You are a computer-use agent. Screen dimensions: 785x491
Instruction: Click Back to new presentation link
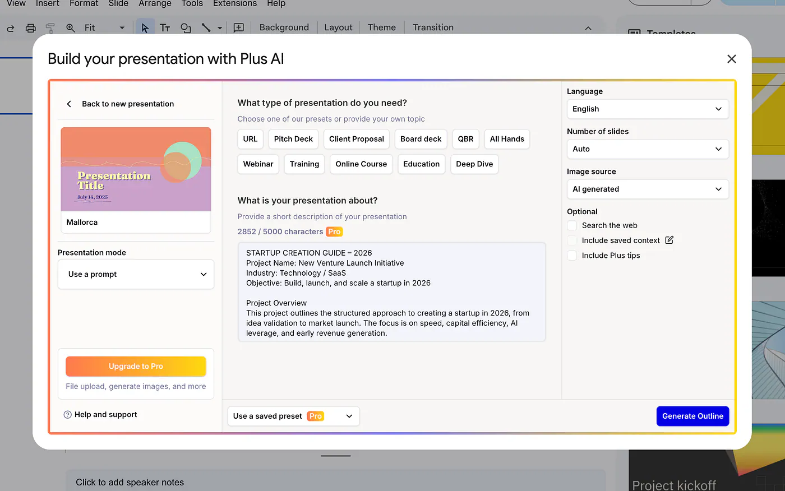128,104
